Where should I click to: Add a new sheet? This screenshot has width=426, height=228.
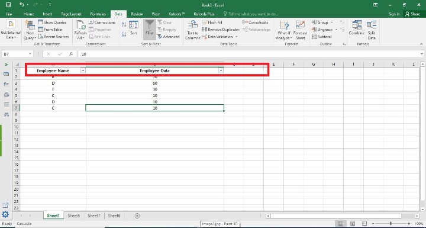(x=137, y=216)
